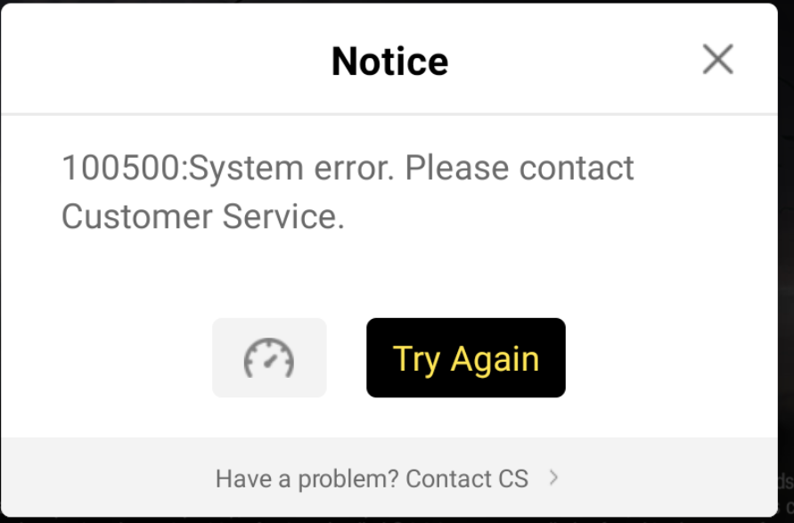
Task: Retry by clicking Try Again
Action: click(466, 357)
